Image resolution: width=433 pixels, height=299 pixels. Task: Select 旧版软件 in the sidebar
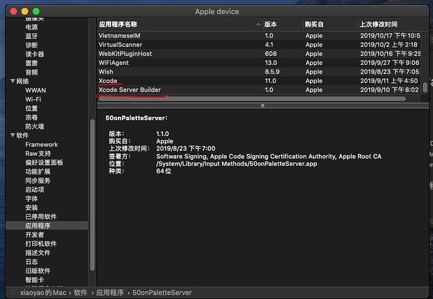click(x=38, y=271)
